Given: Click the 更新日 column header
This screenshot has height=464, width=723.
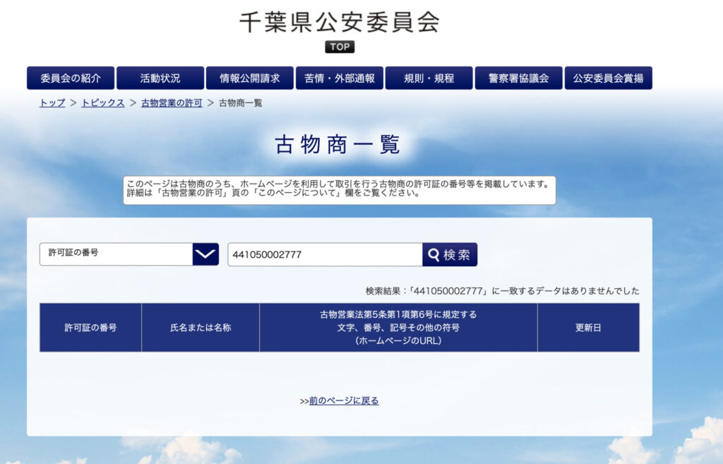Looking at the screenshot, I should (588, 328).
